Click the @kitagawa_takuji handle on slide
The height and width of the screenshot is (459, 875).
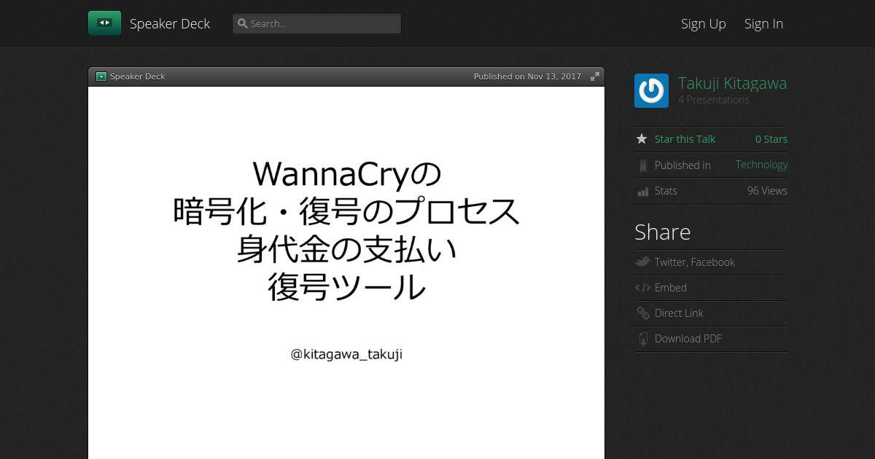pos(346,355)
